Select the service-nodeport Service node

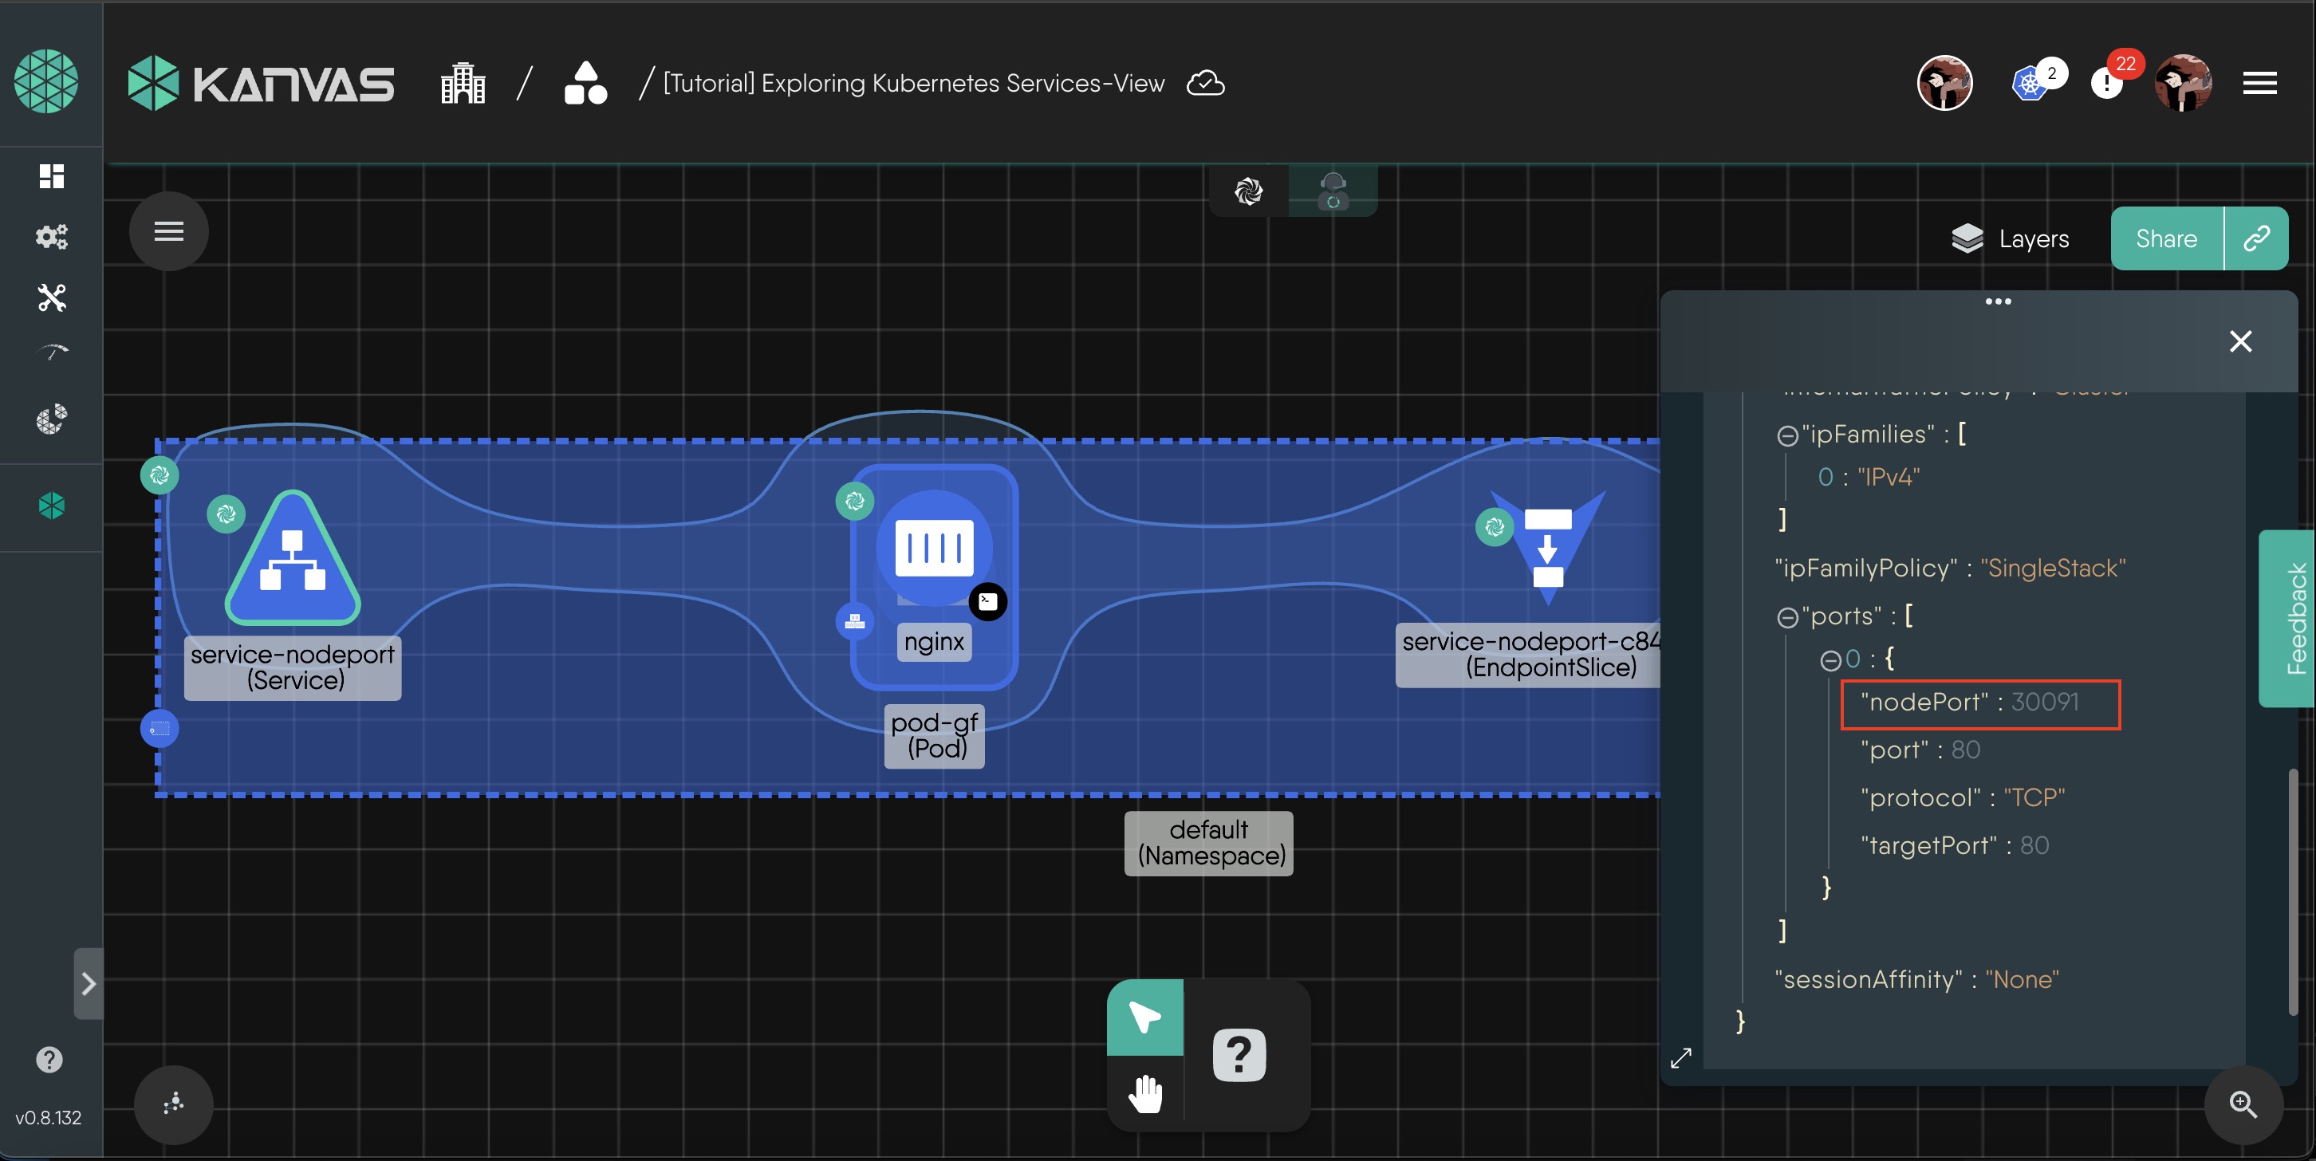pos(292,560)
